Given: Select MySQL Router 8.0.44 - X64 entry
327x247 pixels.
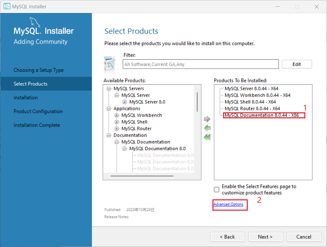Looking at the screenshot, I should [x=252, y=109].
